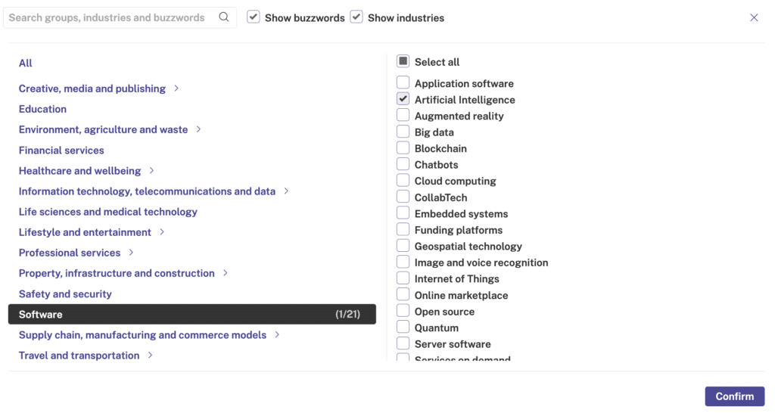
Task: Select the All category link
Action: pyautogui.click(x=25, y=64)
